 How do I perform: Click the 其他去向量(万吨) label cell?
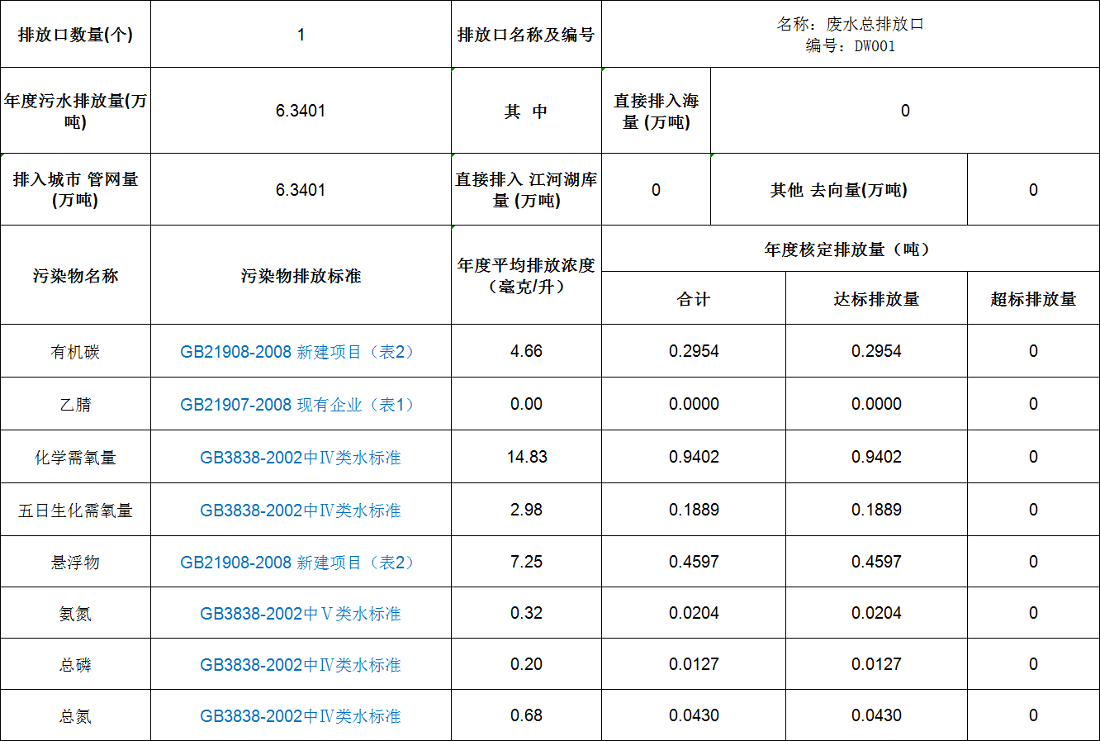click(838, 190)
